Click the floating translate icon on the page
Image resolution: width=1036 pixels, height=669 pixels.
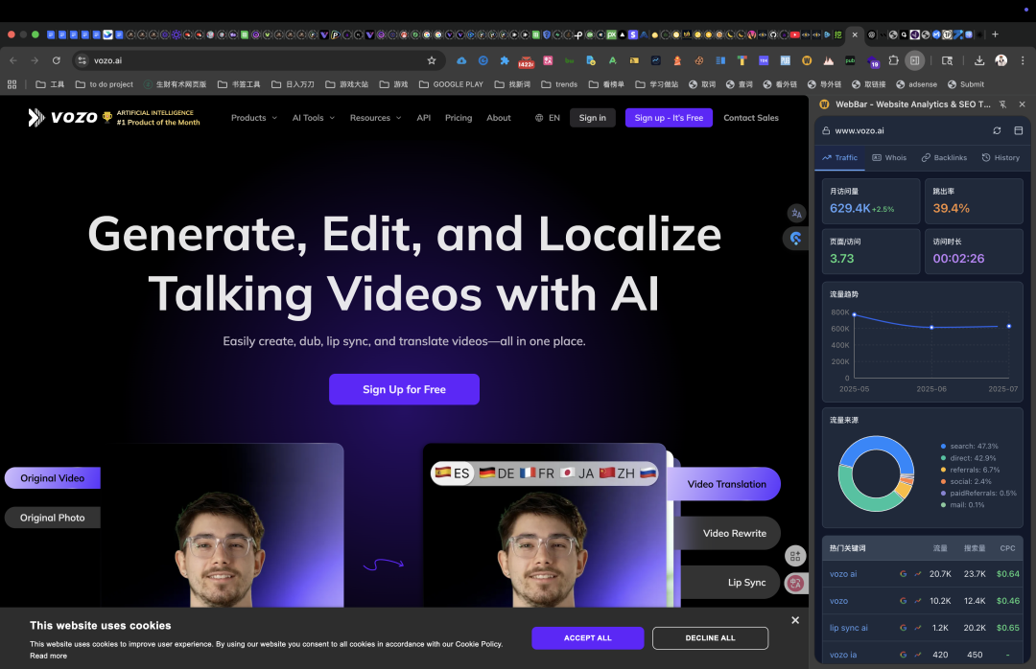[x=796, y=214]
